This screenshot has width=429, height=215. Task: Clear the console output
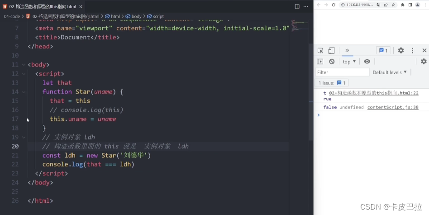tap(332, 62)
